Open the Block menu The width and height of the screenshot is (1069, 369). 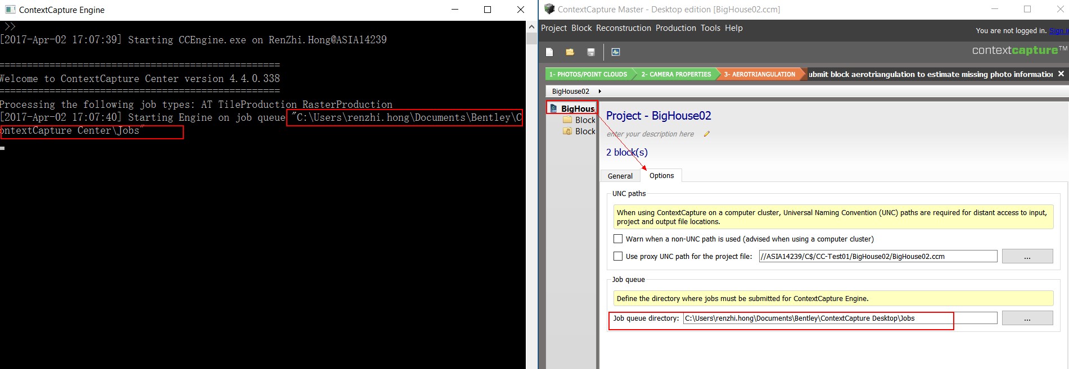[581, 28]
